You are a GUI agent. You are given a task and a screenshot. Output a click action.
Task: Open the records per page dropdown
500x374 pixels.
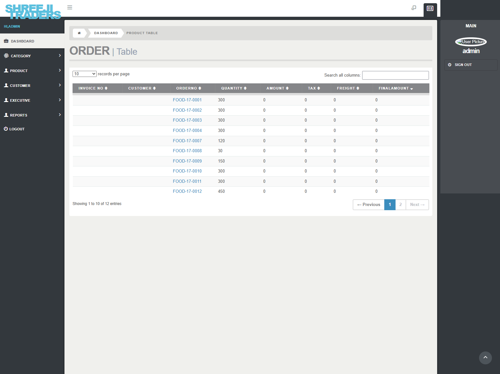tap(84, 74)
